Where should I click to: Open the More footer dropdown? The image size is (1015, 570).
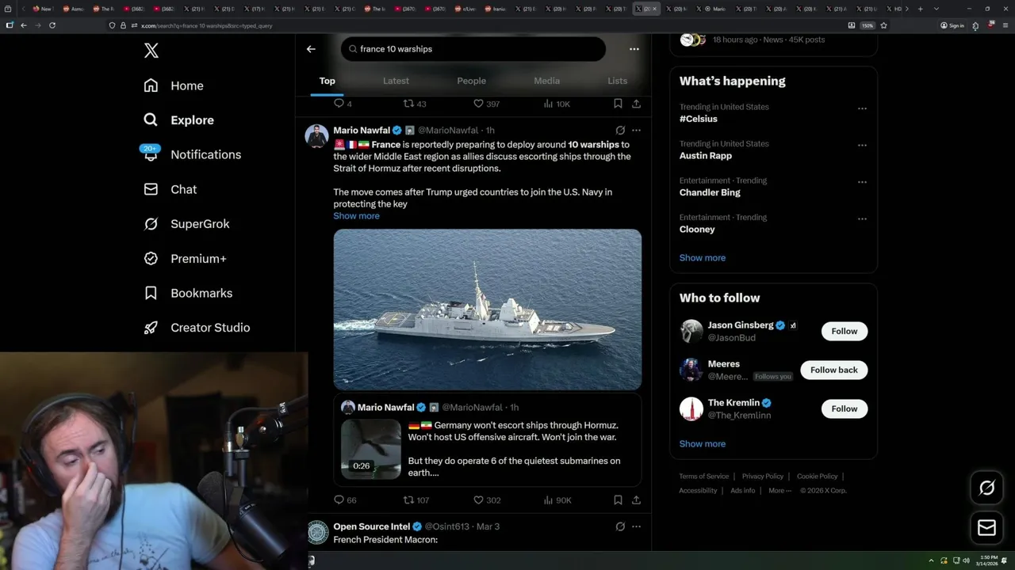click(779, 491)
